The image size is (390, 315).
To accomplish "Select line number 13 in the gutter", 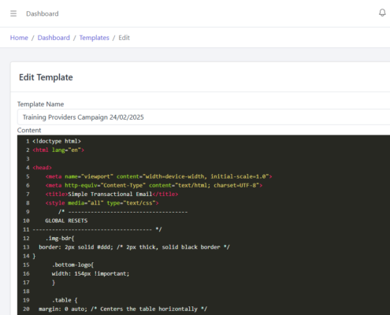I will (26, 247).
